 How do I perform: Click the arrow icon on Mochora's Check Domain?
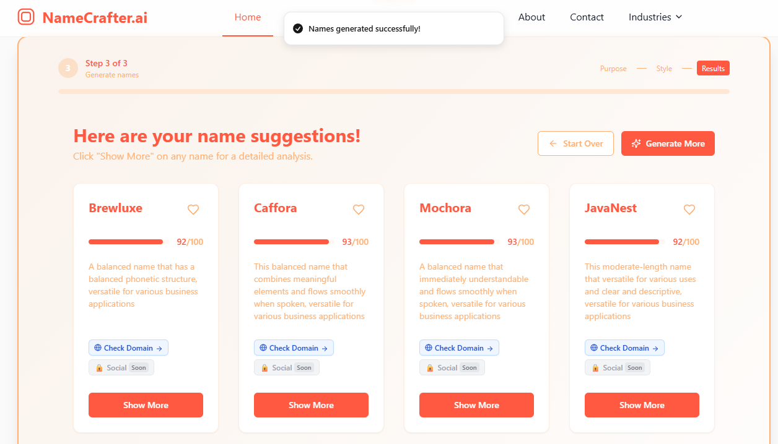[490, 348]
